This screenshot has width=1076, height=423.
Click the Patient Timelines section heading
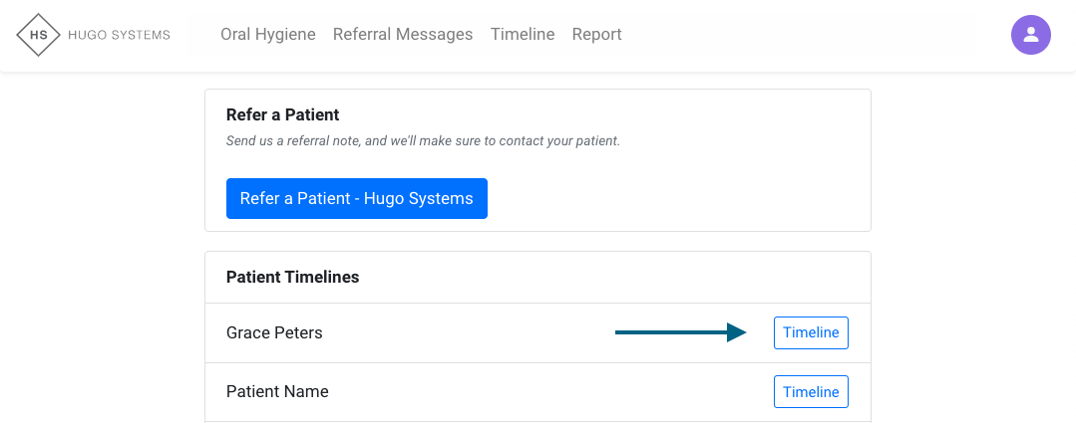[x=292, y=278]
